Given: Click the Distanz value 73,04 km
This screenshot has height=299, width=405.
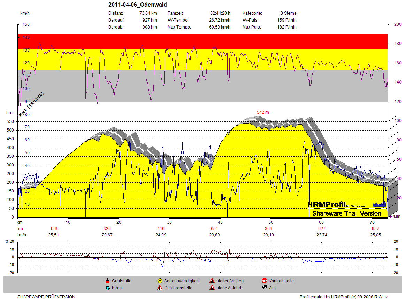Looking at the screenshot, I should pos(148,13).
